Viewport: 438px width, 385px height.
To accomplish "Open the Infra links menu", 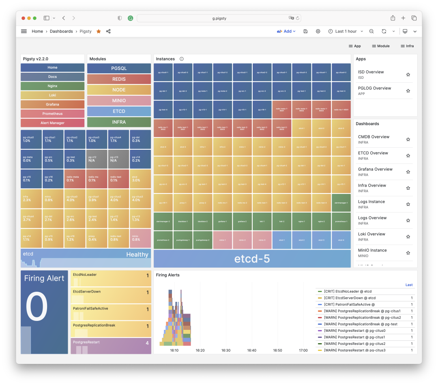I will click(407, 46).
